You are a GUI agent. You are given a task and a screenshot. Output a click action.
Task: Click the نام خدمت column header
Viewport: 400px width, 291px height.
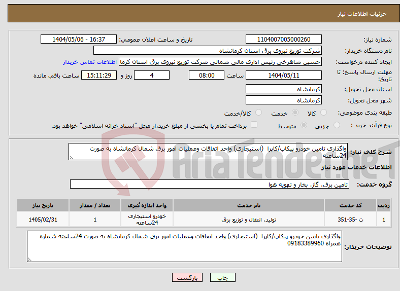249,205
